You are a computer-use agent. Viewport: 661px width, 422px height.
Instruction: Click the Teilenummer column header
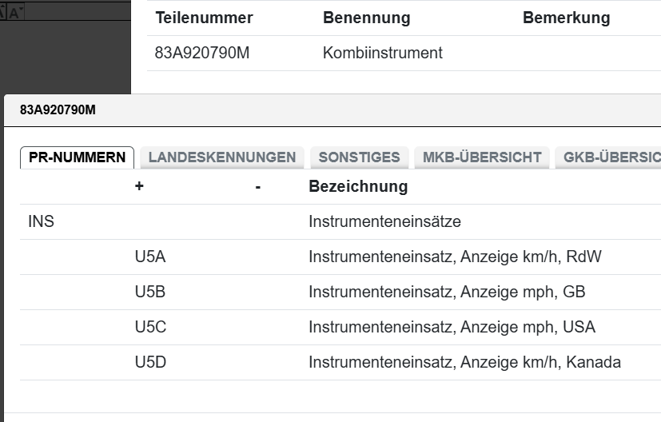click(204, 18)
